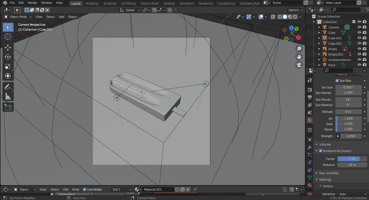The height and width of the screenshot is (200, 369).
Task: Activate the Rotate tool
Action: 8,57
